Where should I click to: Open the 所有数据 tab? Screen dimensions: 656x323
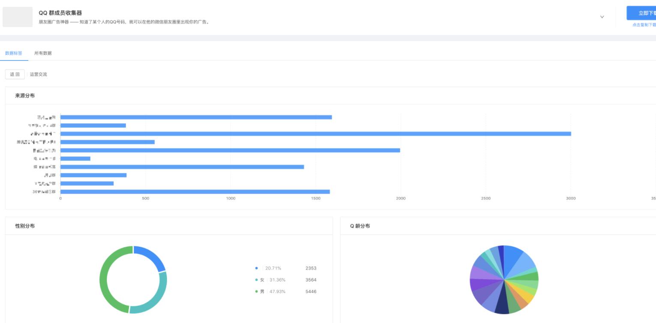43,53
